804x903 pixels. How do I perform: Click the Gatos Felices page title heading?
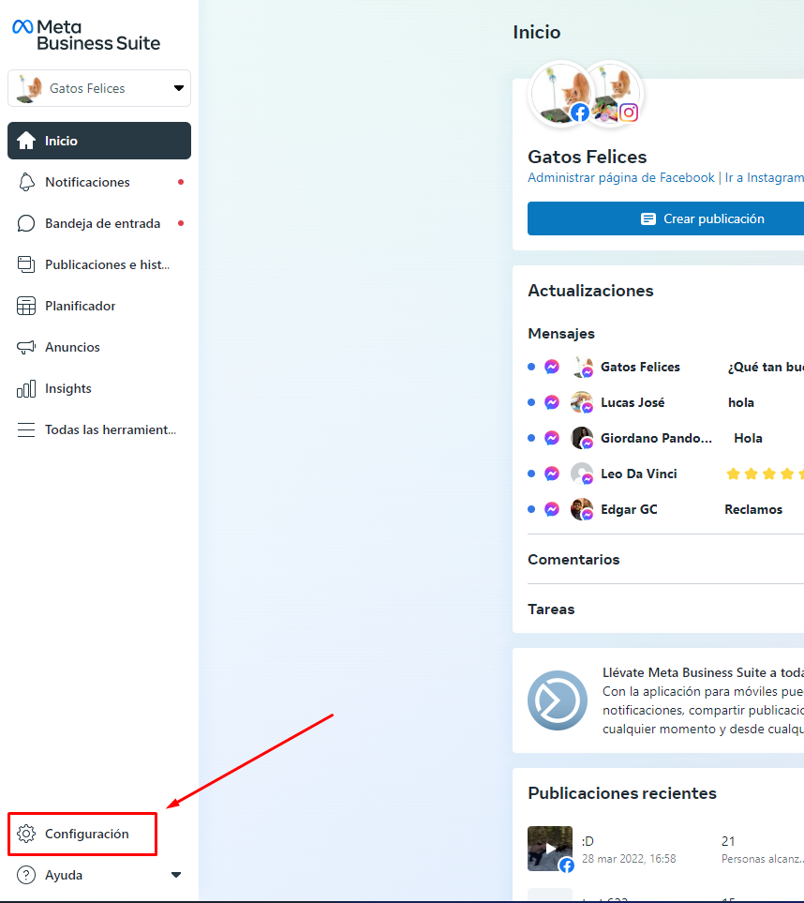[x=587, y=157]
